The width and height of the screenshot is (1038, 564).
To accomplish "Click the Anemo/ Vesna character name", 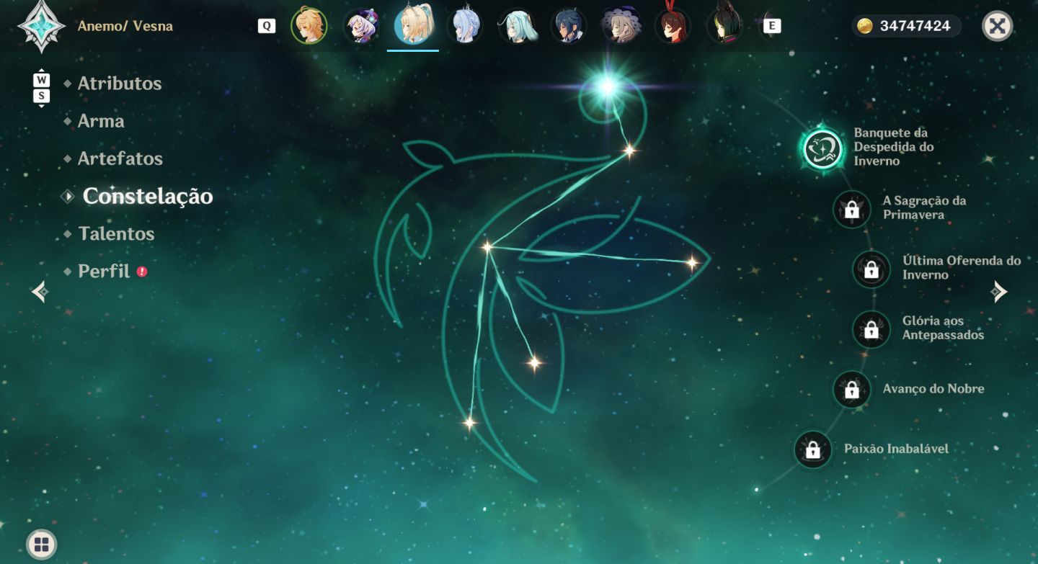I will point(125,27).
